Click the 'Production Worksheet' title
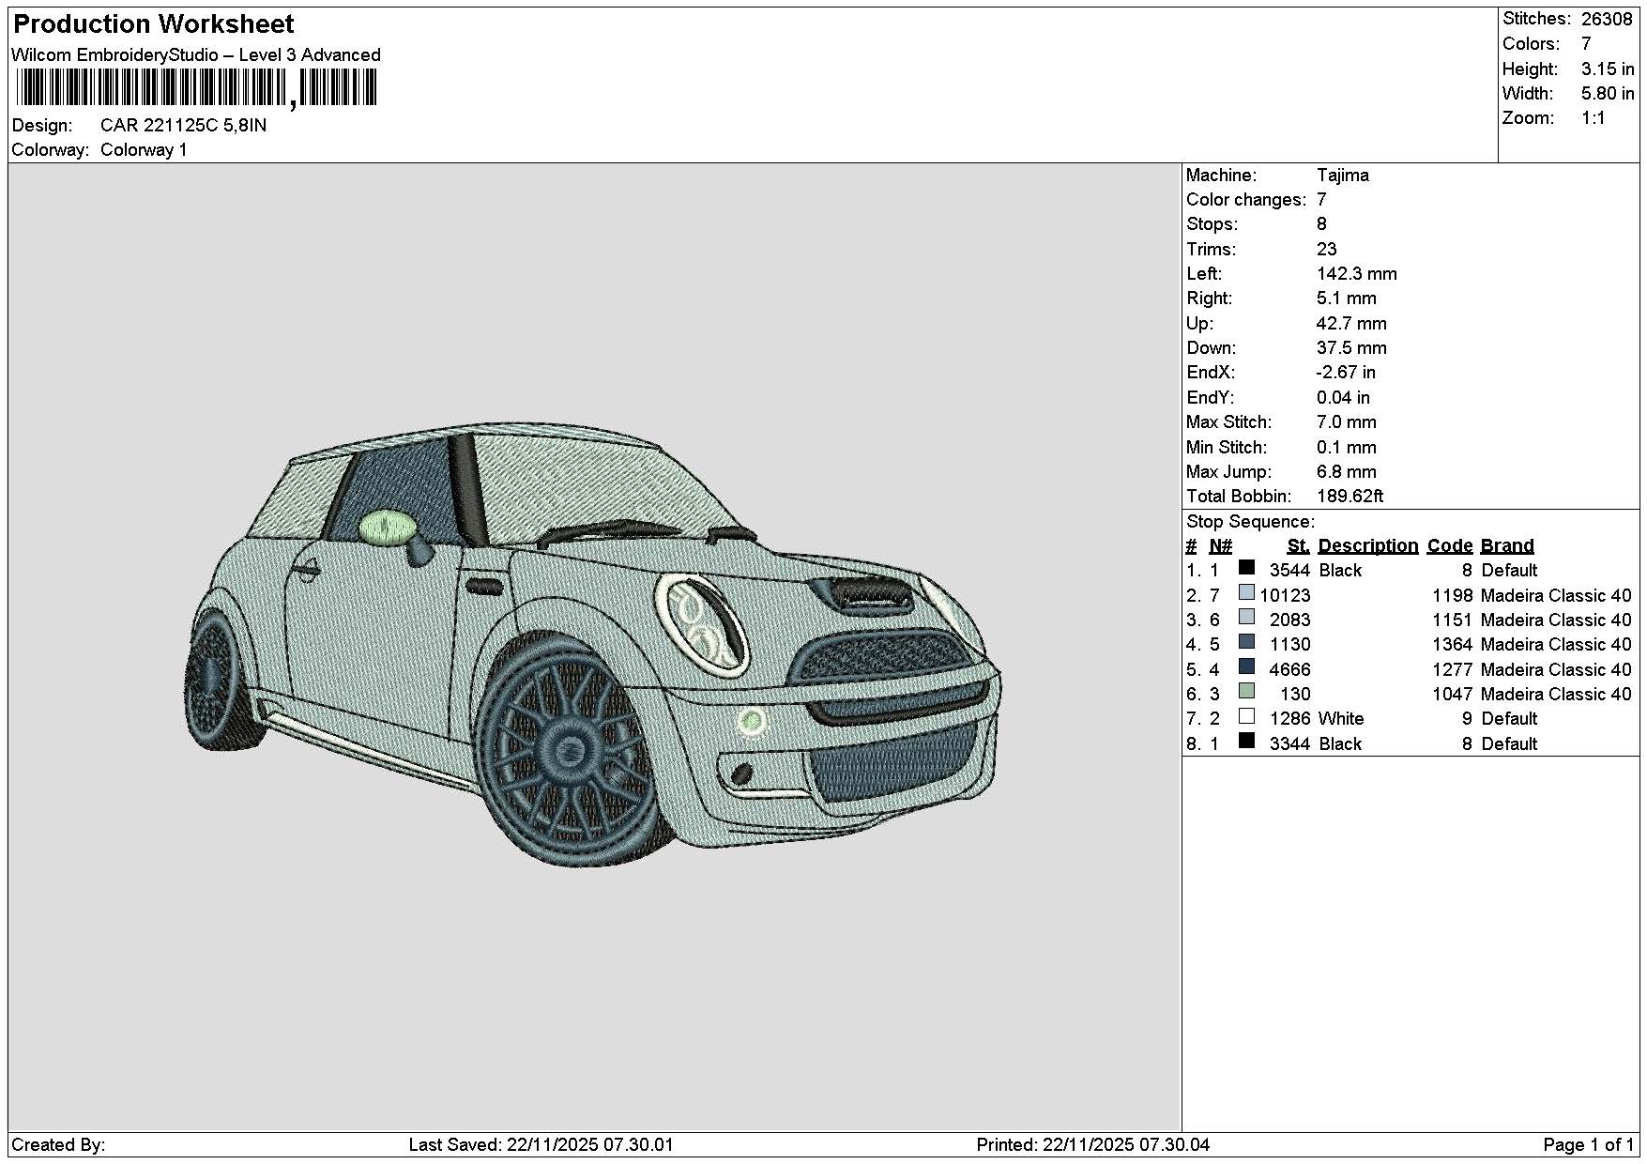The height and width of the screenshot is (1164, 1647). point(153,24)
